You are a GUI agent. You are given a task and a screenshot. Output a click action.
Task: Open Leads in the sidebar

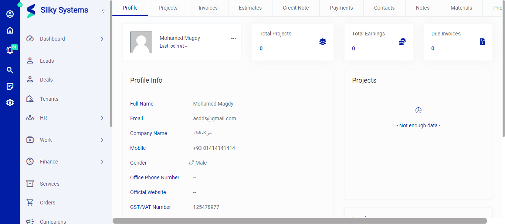(x=47, y=61)
